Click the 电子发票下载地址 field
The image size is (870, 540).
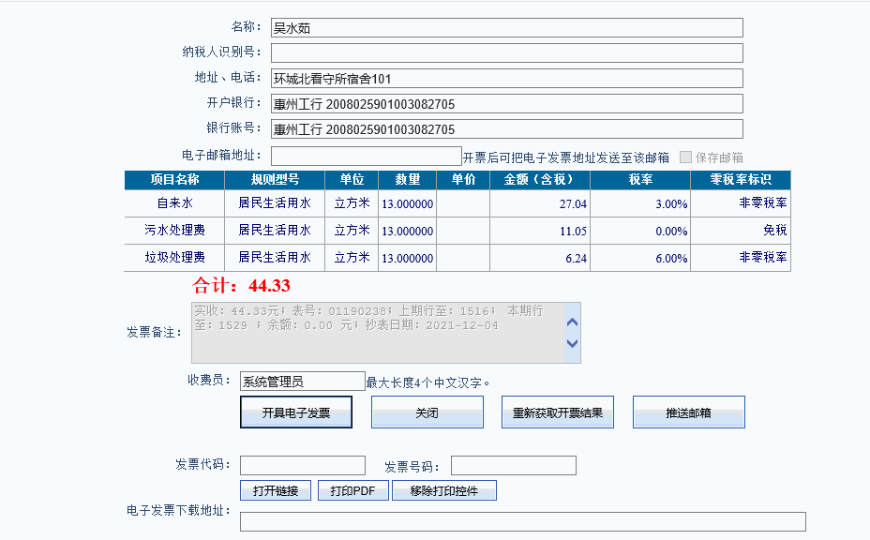pos(522,522)
